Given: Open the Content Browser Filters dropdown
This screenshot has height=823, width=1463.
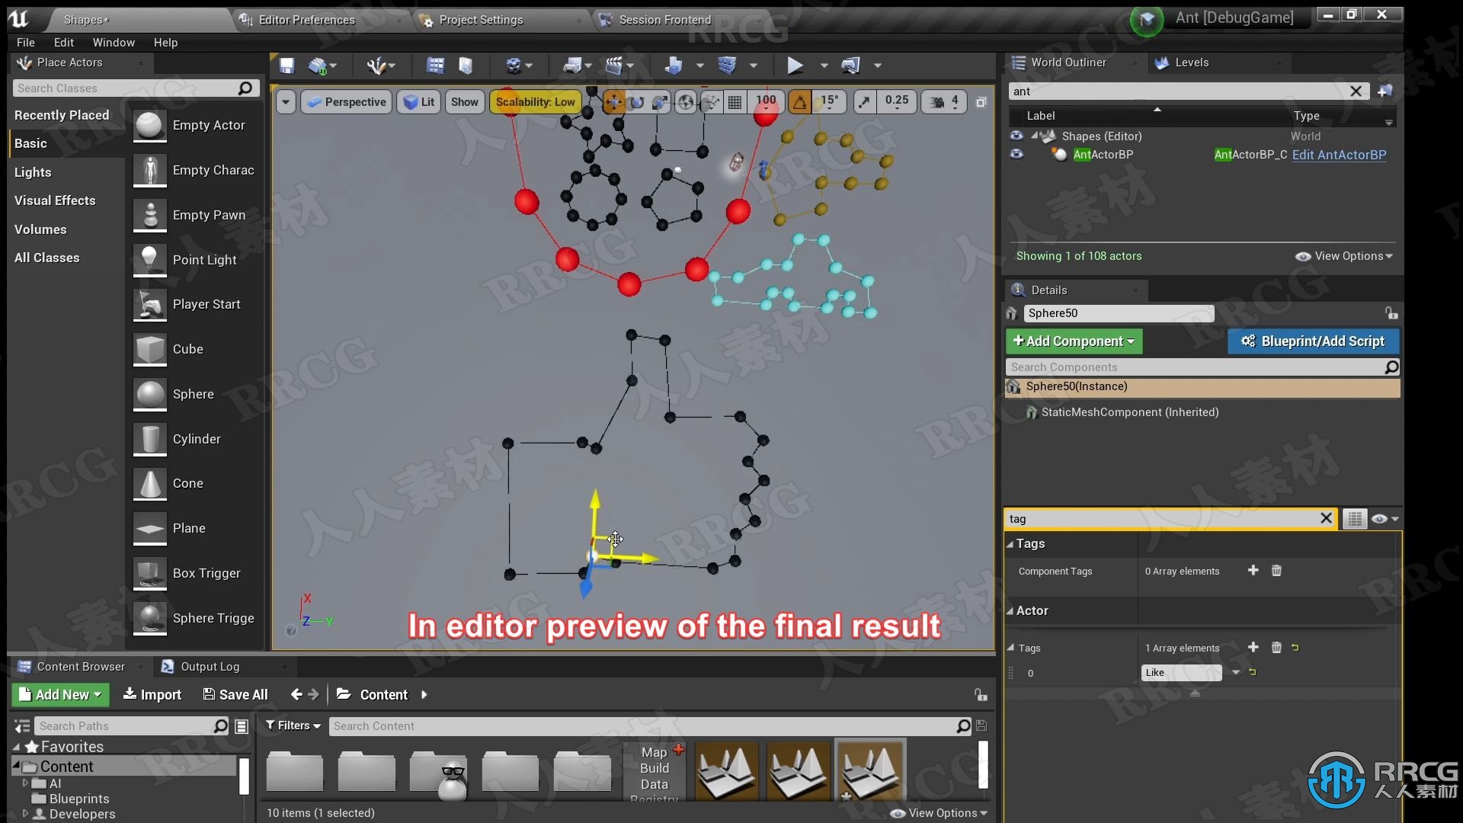Looking at the screenshot, I should click(293, 725).
